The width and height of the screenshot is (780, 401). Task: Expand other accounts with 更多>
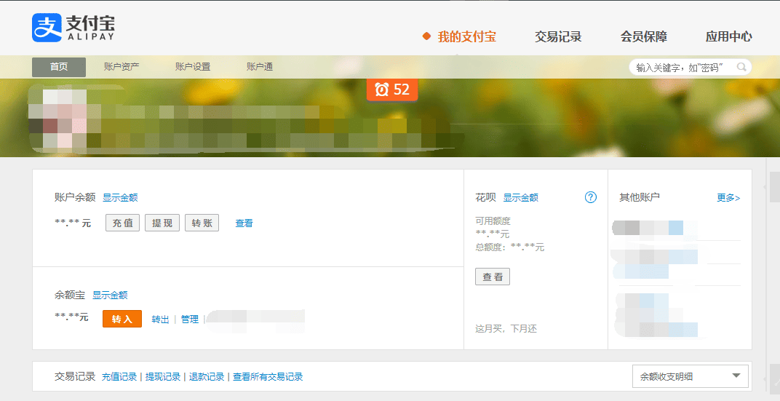(729, 198)
